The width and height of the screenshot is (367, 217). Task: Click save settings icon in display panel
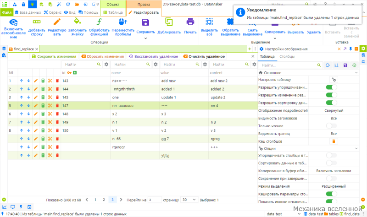(x=345, y=65)
